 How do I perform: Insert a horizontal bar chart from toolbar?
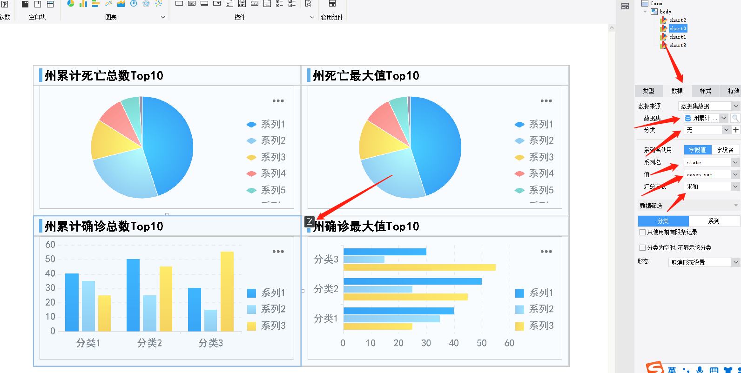(x=96, y=4)
